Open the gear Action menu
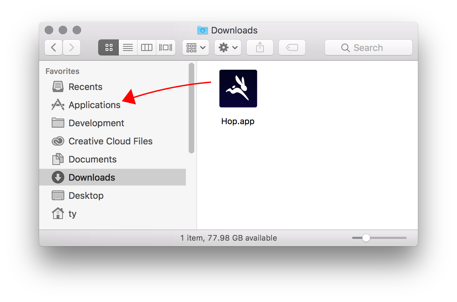 coord(228,47)
